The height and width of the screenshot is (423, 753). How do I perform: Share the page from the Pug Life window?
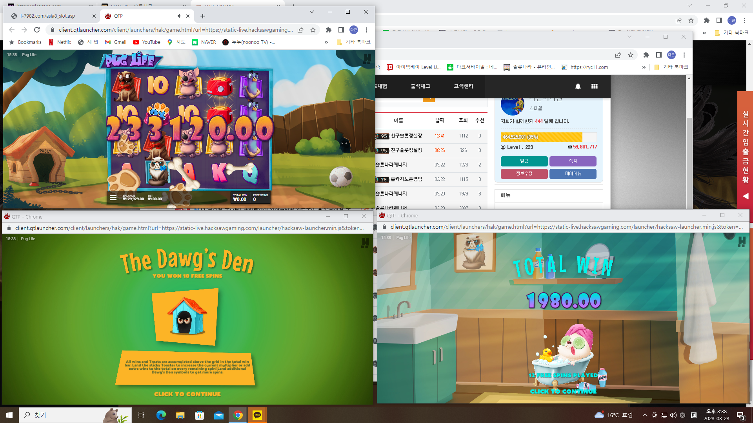point(300,30)
